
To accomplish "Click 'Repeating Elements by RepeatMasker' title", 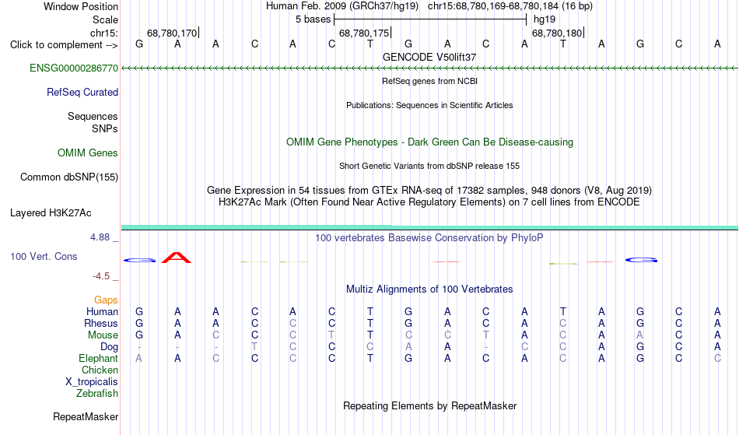I will click(430, 406).
